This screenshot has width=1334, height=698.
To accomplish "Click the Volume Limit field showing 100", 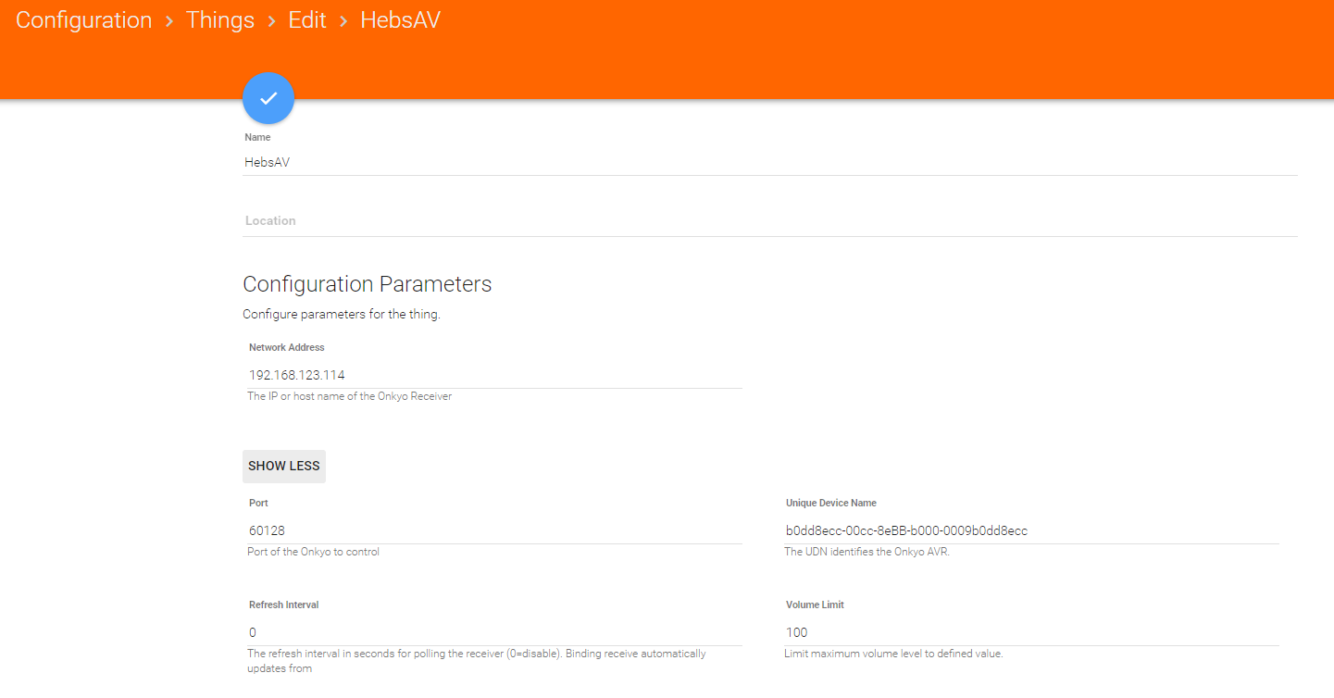I will pos(1031,632).
